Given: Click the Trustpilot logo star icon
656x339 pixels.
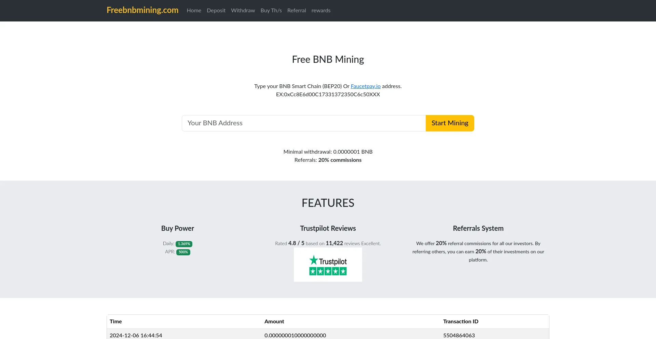Looking at the screenshot, I should (x=314, y=260).
